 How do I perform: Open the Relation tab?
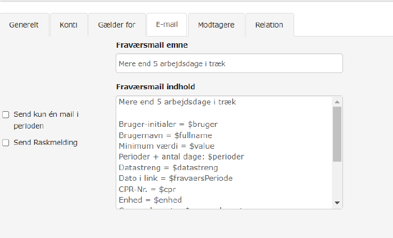click(269, 25)
